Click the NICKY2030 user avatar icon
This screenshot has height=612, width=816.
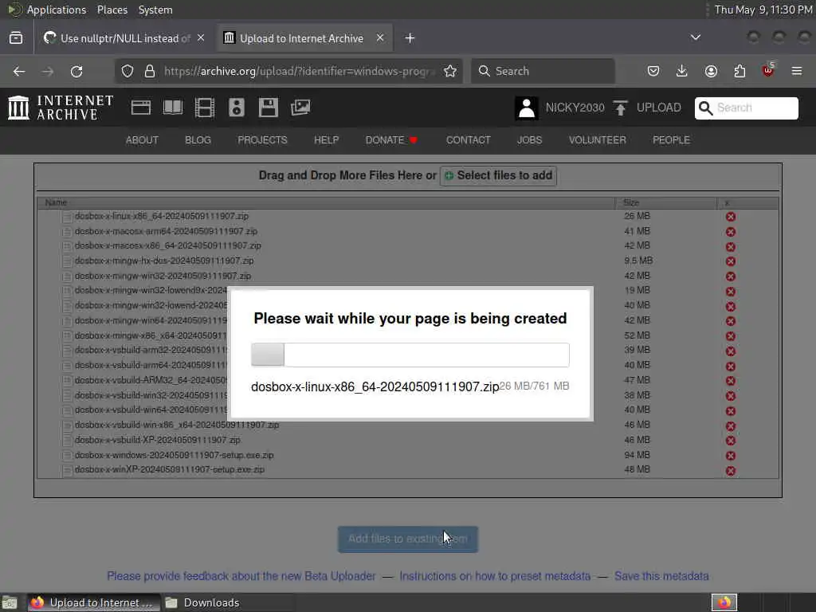click(526, 108)
